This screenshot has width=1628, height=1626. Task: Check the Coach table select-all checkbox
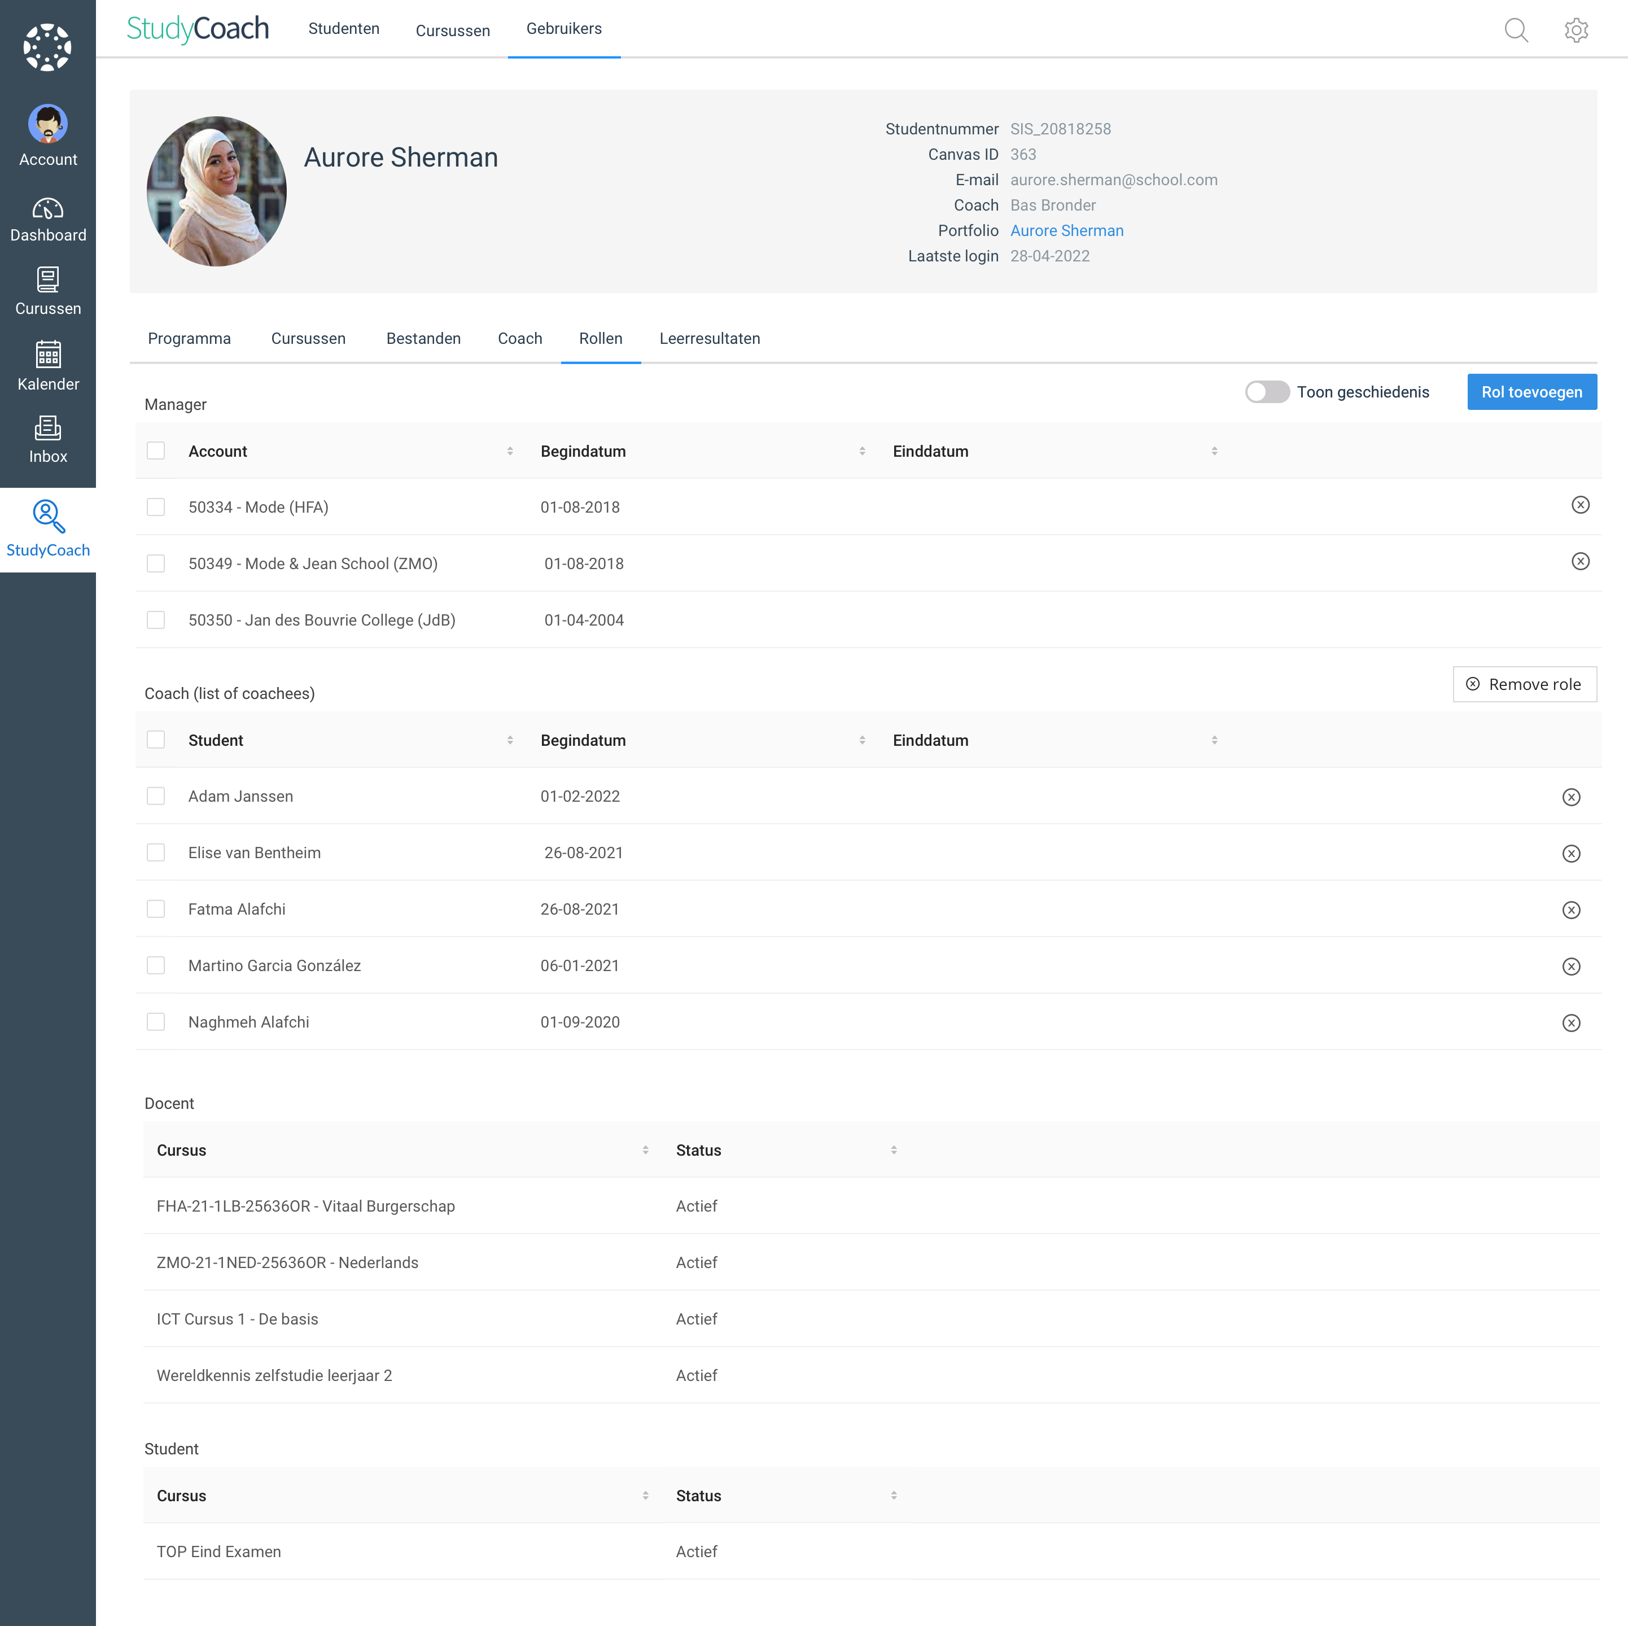[156, 740]
